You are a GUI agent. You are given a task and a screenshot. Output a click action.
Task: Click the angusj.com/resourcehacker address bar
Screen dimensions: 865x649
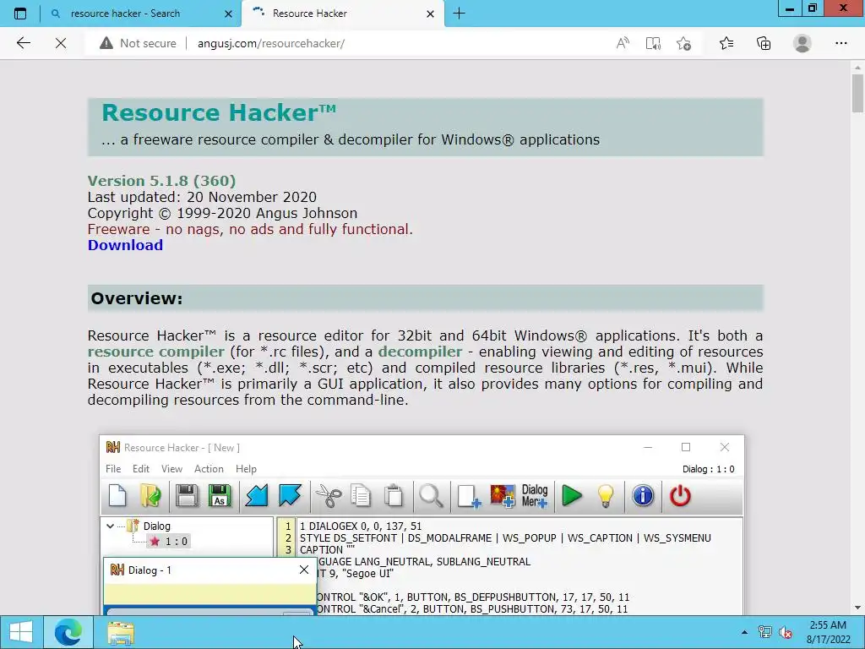point(271,43)
